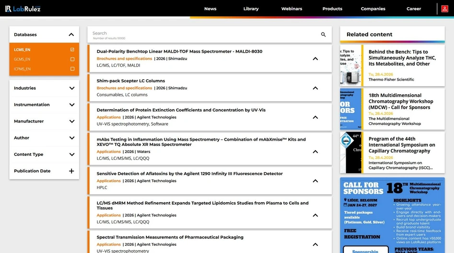Collapse the MALDI-8030 result chevron
Image resolution: width=454 pixels, height=253 pixels.
coord(315,59)
